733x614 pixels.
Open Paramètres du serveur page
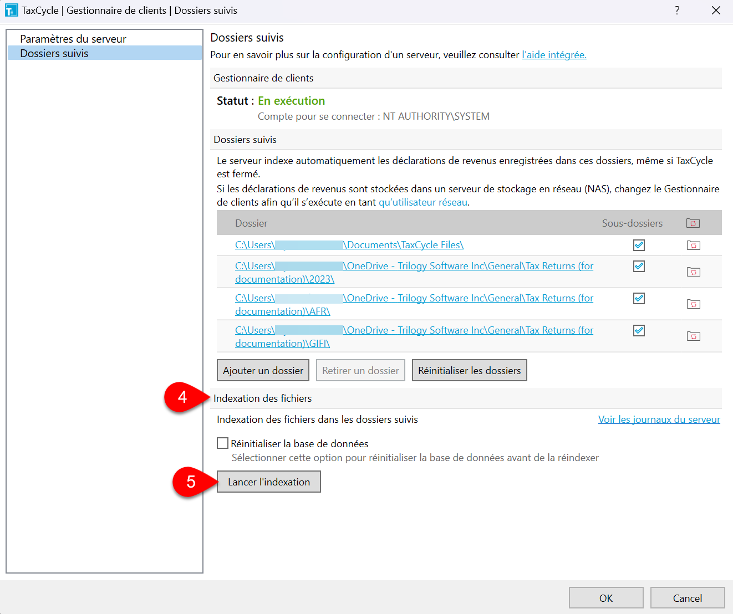click(73, 39)
